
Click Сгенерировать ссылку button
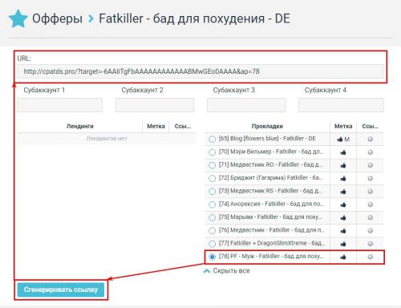coord(61,290)
